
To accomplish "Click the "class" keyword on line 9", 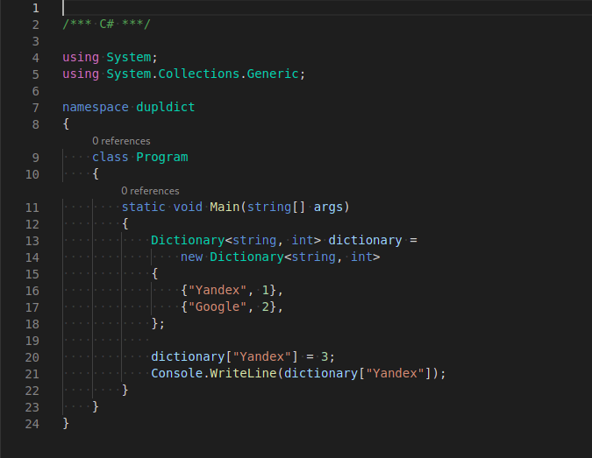I will [x=111, y=157].
